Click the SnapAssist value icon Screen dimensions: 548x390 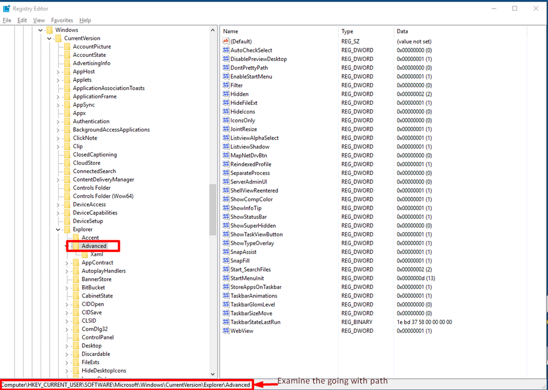tap(226, 251)
